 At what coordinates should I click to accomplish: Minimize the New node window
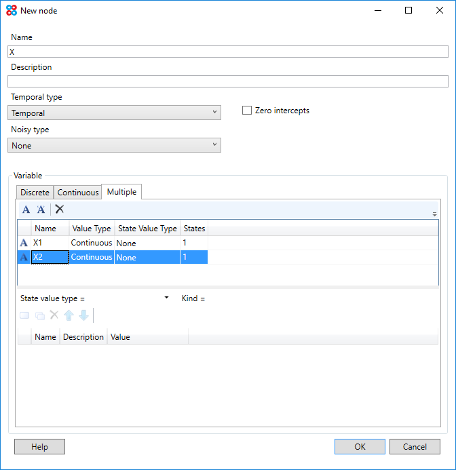[x=378, y=10]
